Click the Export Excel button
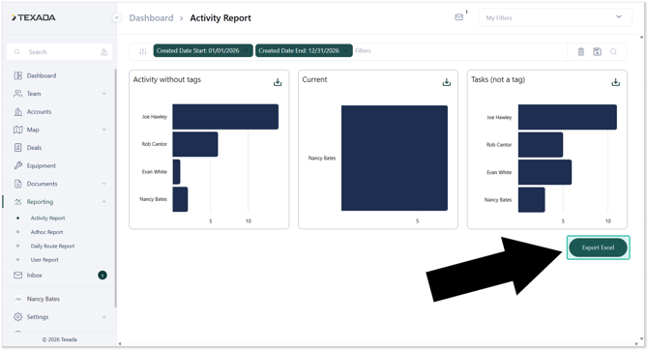This screenshot has height=350, width=648. [598, 248]
